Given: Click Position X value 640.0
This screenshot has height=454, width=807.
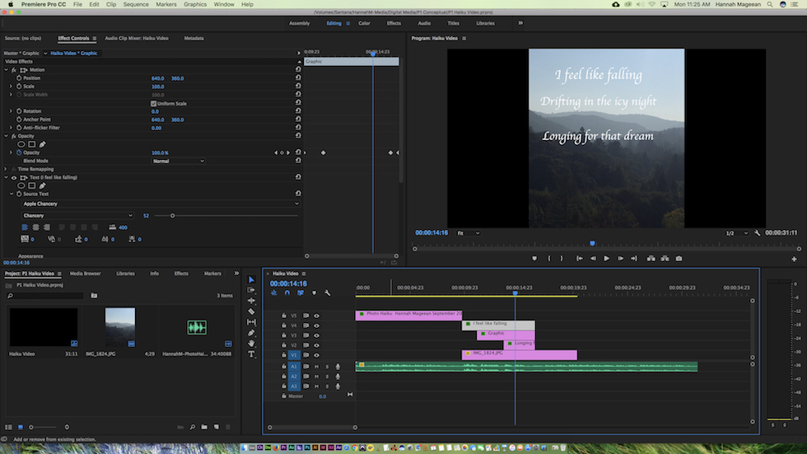Looking at the screenshot, I should pyautogui.click(x=157, y=78).
